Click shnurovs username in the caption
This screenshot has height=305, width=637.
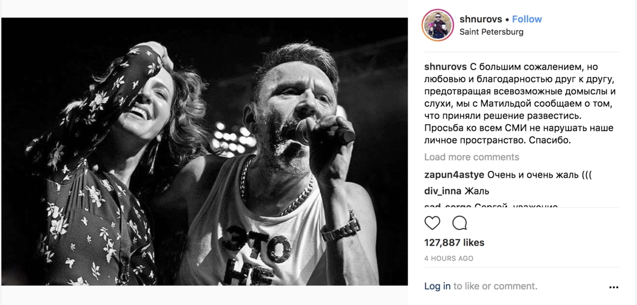446,67
